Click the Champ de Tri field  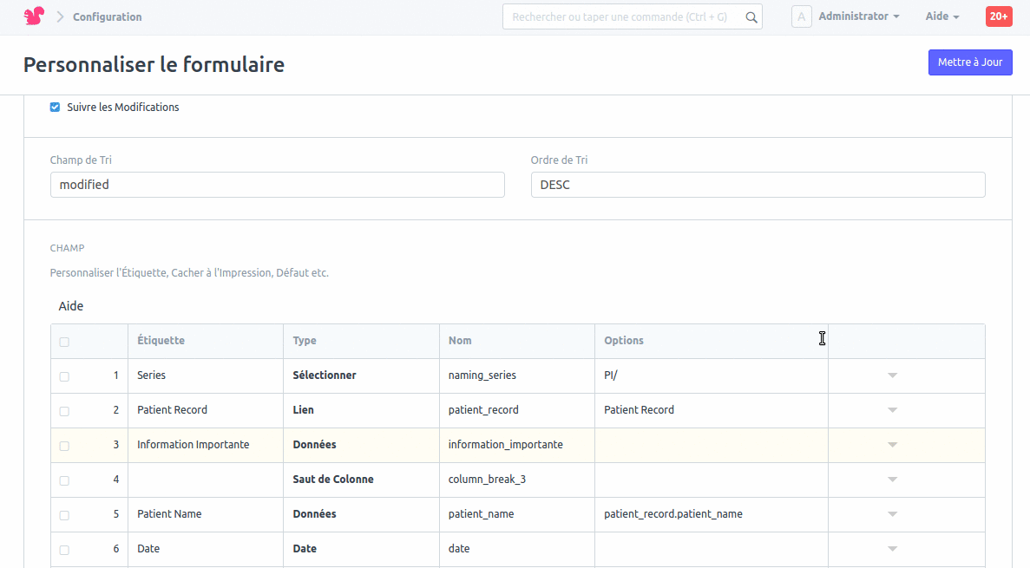coord(277,185)
